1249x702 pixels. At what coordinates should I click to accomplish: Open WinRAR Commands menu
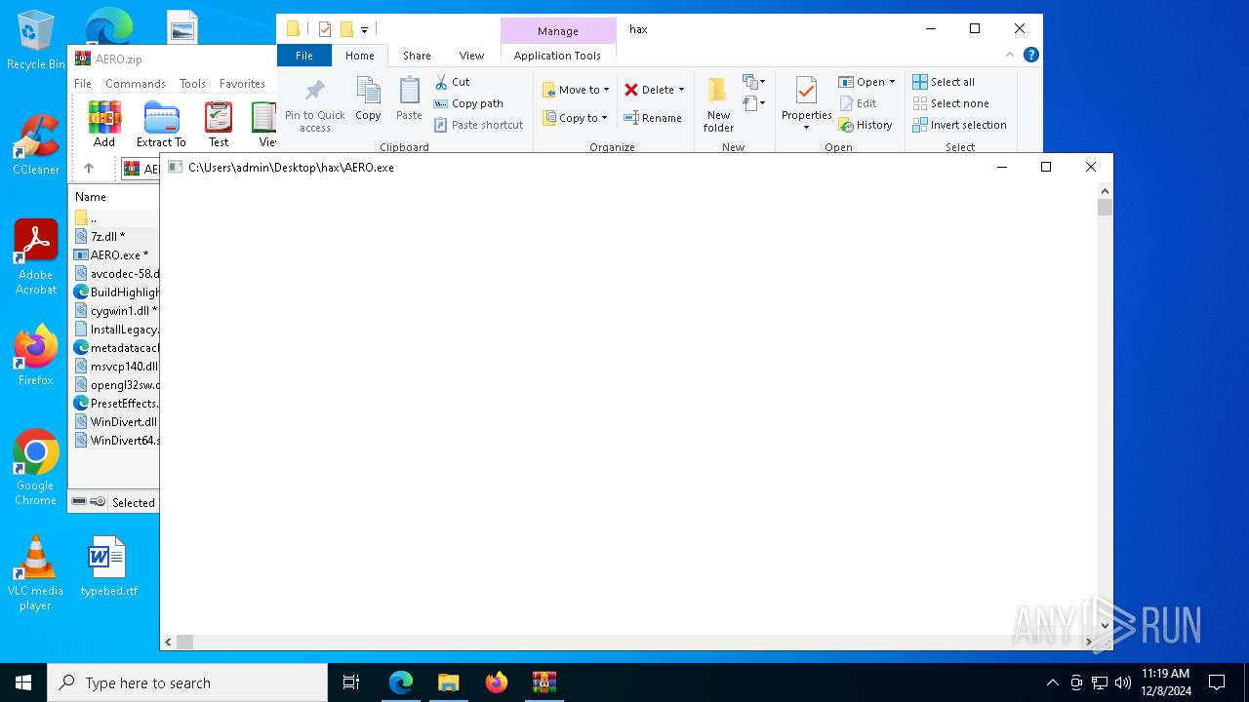pos(136,84)
